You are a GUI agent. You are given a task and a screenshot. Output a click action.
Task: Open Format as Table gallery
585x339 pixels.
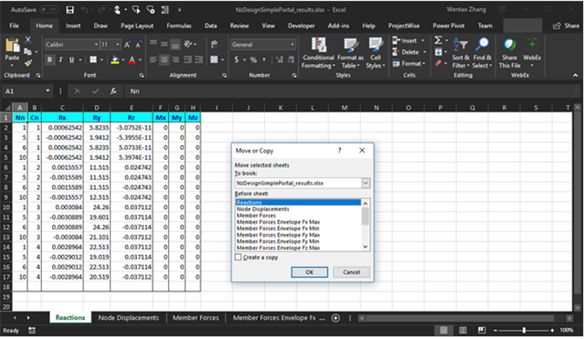(x=350, y=53)
